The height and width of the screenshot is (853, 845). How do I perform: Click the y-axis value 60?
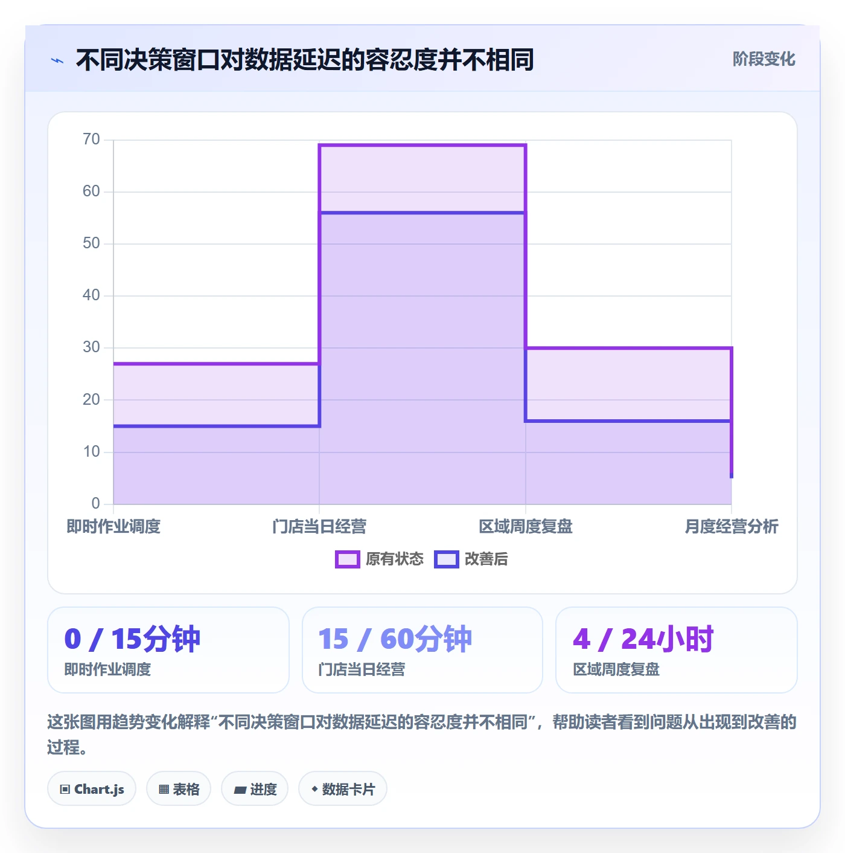tap(91, 192)
